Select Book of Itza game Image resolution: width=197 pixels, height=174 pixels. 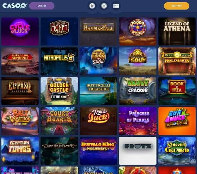[177, 91]
